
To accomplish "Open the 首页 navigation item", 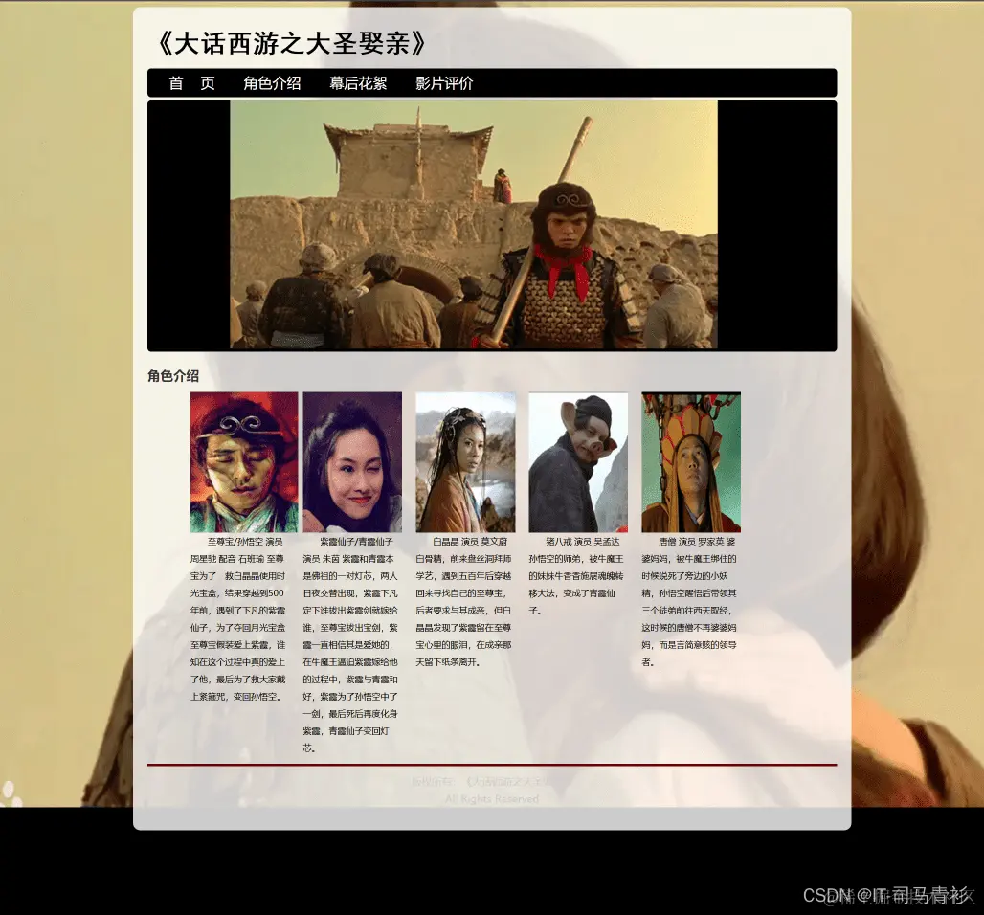I will (x=192, y=83).
